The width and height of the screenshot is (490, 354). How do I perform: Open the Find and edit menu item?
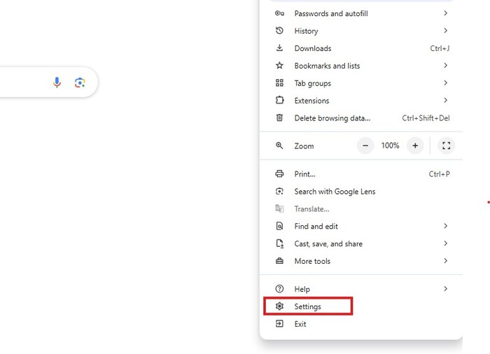[361, 226]
